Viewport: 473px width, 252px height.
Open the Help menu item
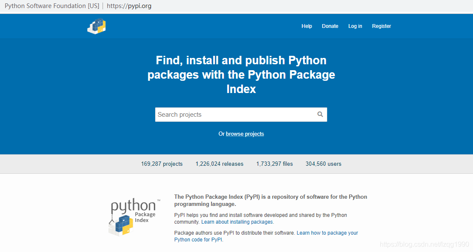click(306, 26)
